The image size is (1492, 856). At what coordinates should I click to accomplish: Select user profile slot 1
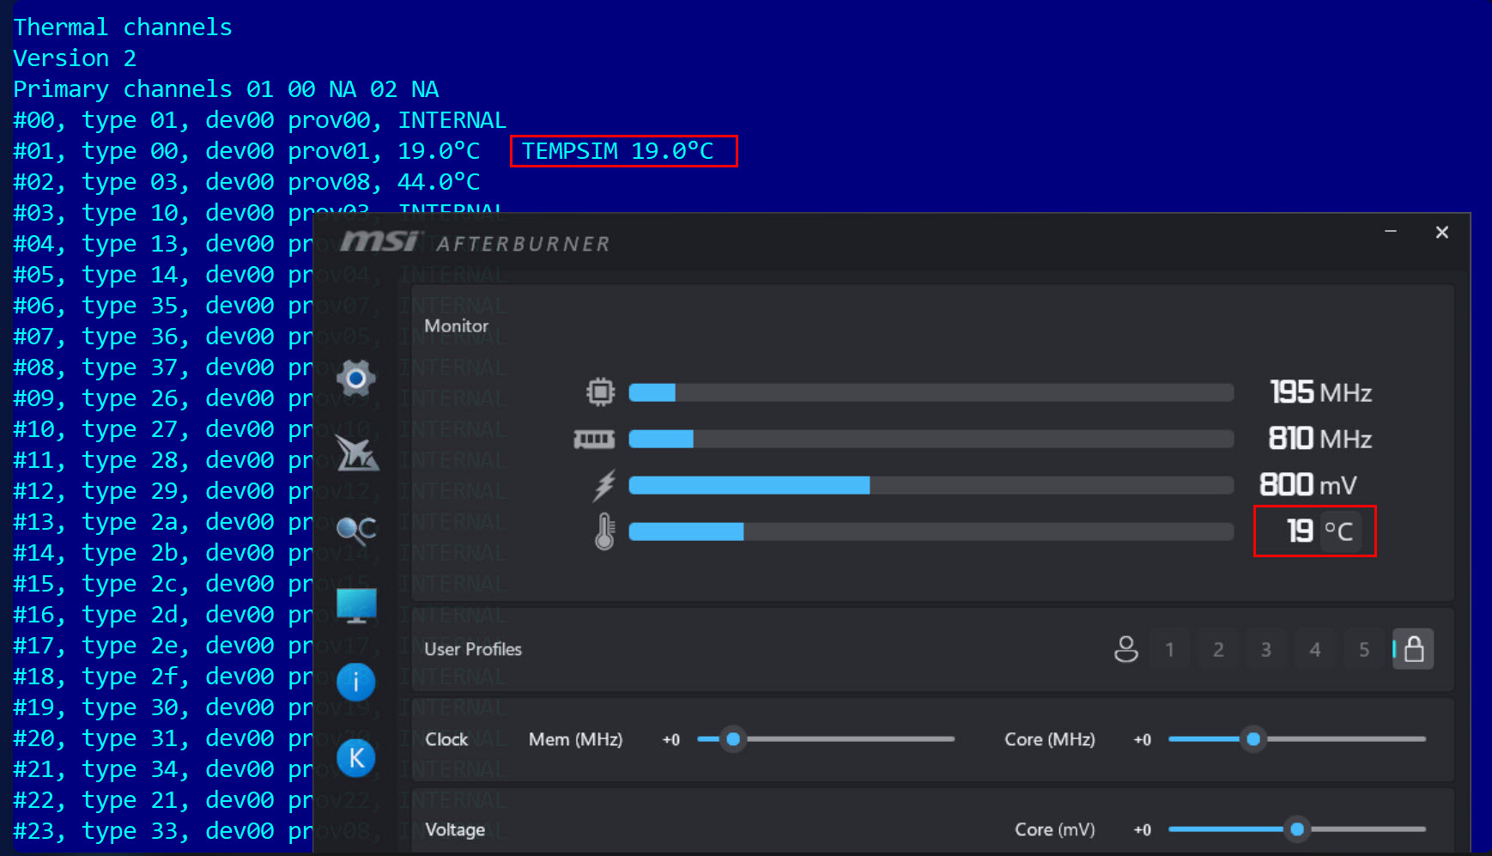1169,650
